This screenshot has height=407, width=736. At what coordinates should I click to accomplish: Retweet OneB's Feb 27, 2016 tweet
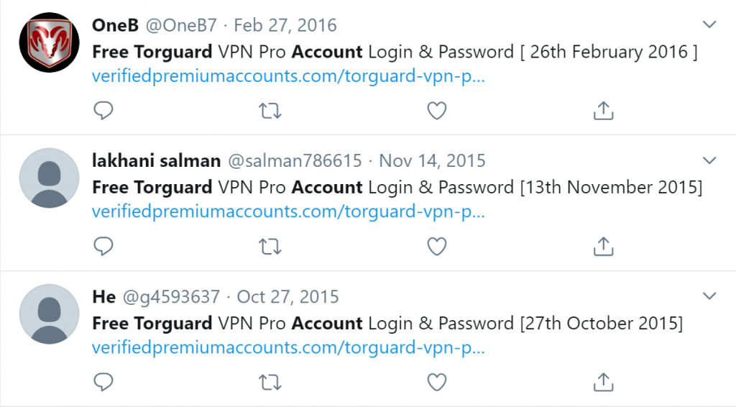click(270, 111)
